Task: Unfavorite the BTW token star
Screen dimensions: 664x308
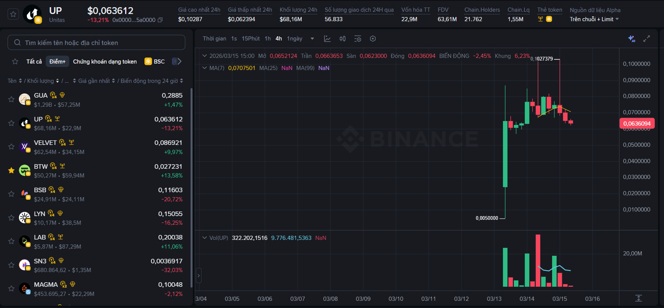Action: (11, 170)
